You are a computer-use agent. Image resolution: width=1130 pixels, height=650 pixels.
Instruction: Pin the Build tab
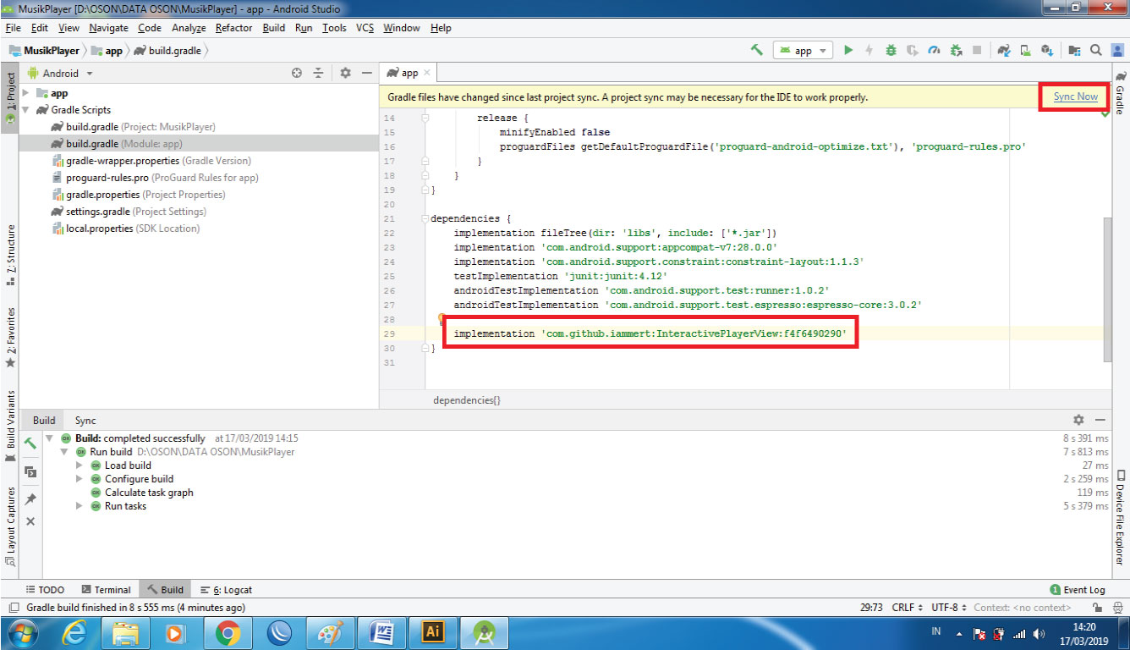30,499
